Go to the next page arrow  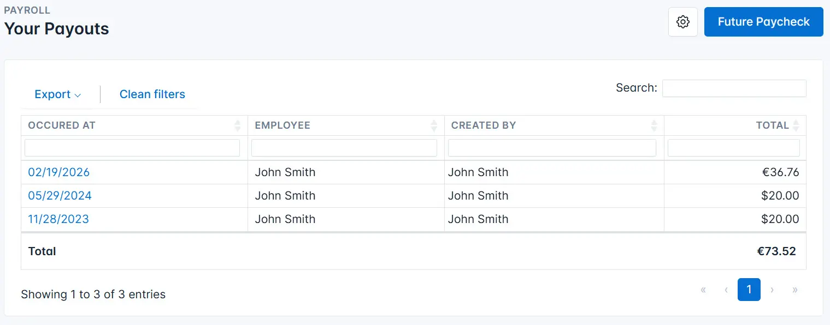[772, 290]
